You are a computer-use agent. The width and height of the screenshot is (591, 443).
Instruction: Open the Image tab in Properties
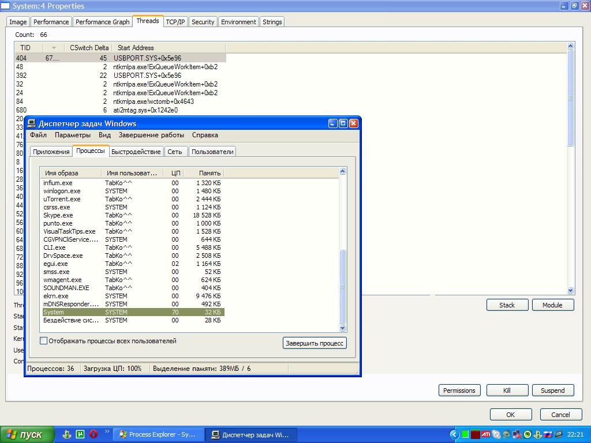(x=18, y=22)
